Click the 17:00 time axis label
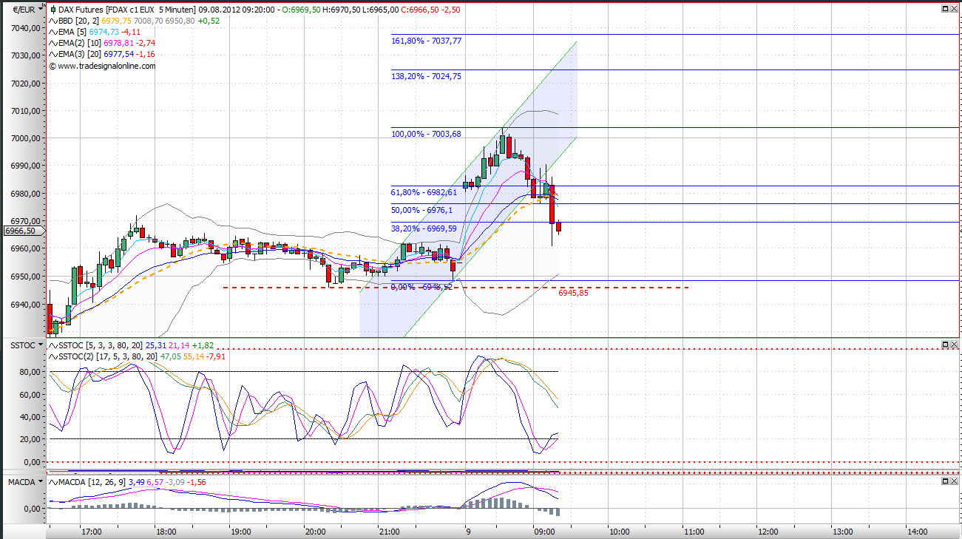Screen dimensions: 962x539 tap(92, 532)
